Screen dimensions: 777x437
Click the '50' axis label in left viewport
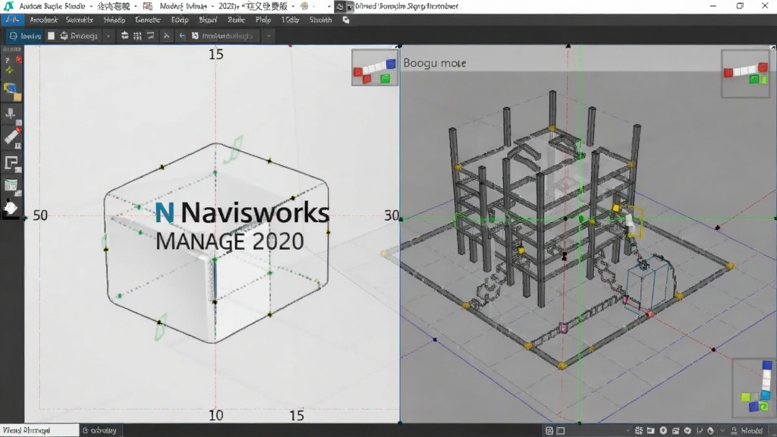pyautogui.click(x=40, y=215)
